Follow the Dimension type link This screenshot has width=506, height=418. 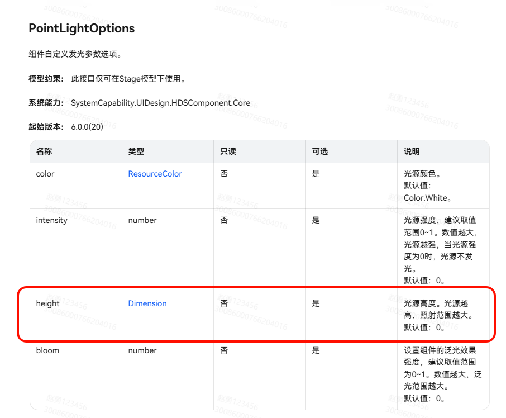(147, 303)
